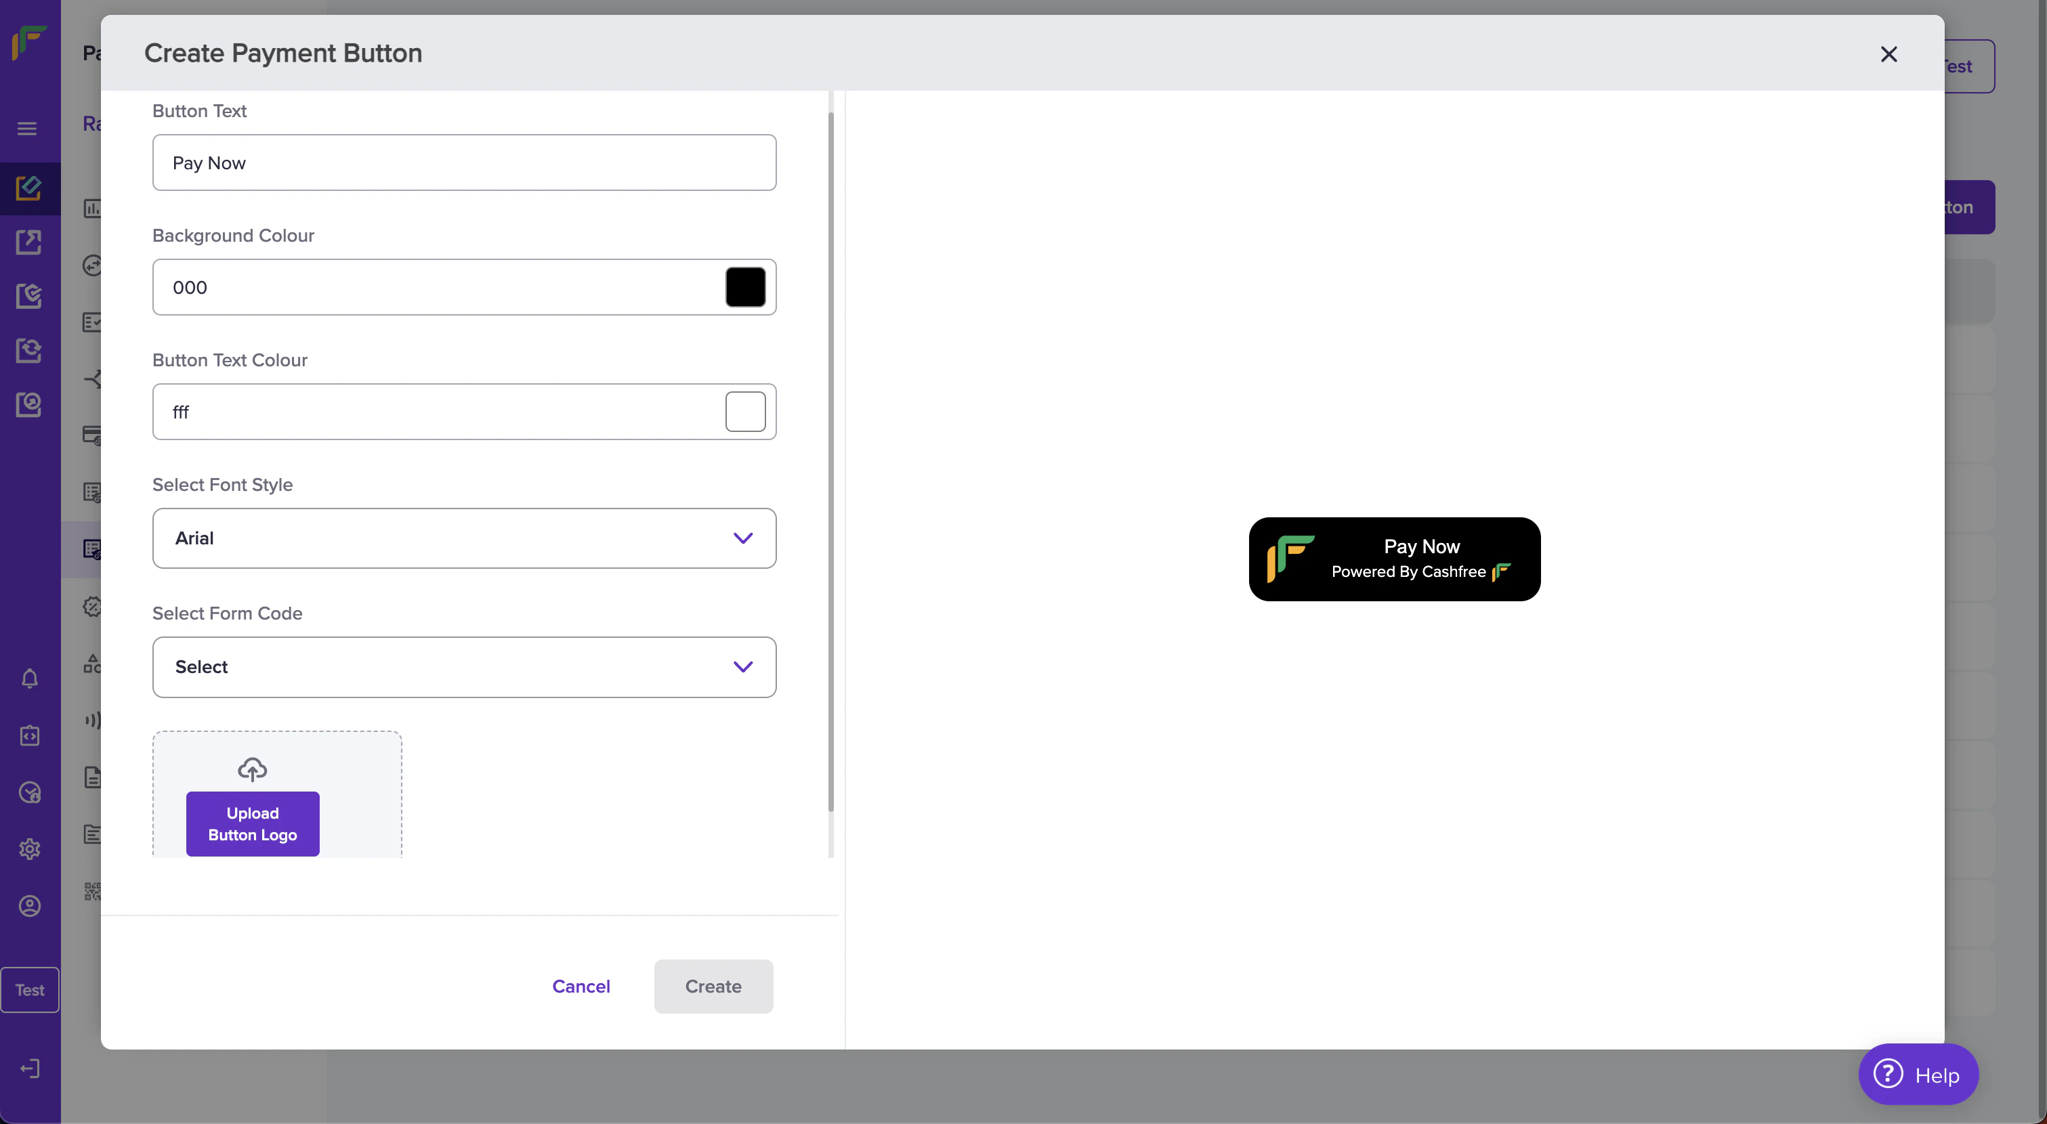
Task: Open the developers code icon in sidebar
Action: (x=29, y=735)
